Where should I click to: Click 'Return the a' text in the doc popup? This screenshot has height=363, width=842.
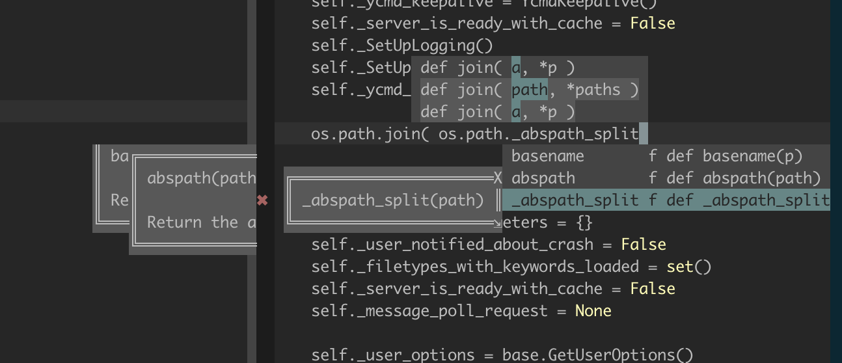pyautogui.click(x=201, y=222)
